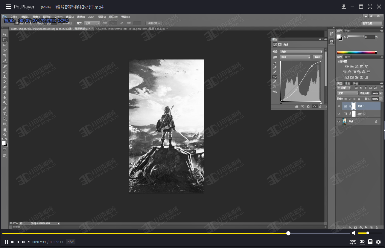
Task: Switch to the 路径 paths tab
Action: 355,83
